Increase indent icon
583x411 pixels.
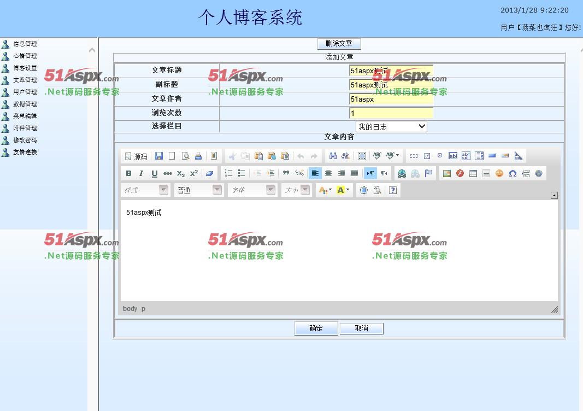[x=270, y=173]
